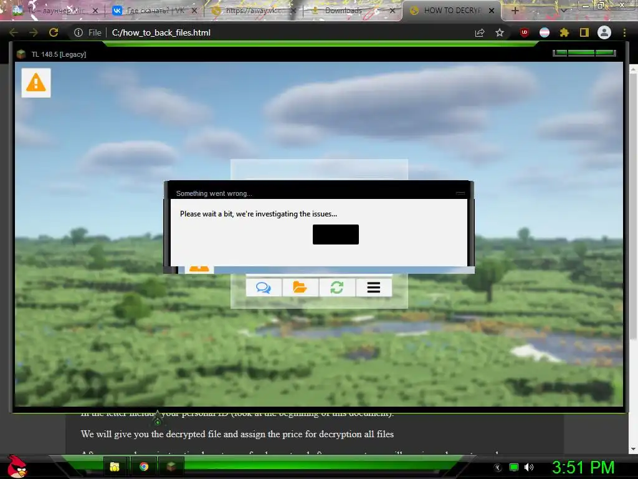638x479 pixels.
Task: Click the black button in error dialog
Action: pyautogui.click(x=336, y=235)
